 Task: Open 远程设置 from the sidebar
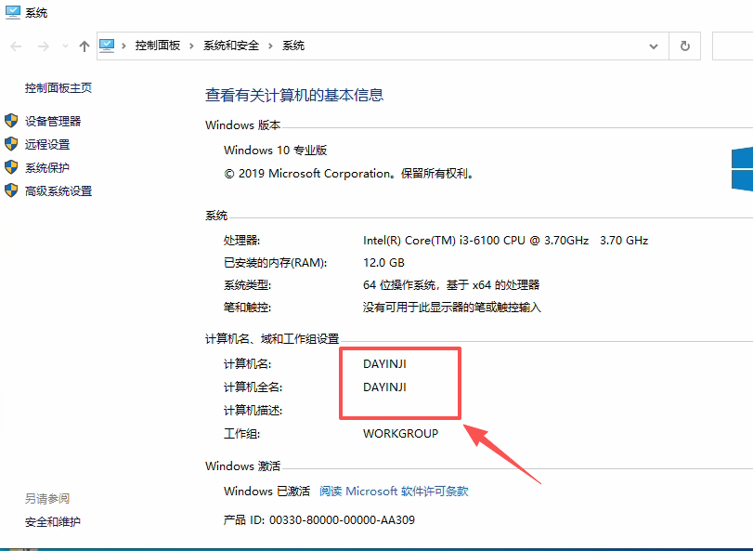click(x=47, y=144)
